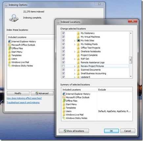Click the Offline Files icon in summary list
143x141 pixels.
(x=64, y=101)
